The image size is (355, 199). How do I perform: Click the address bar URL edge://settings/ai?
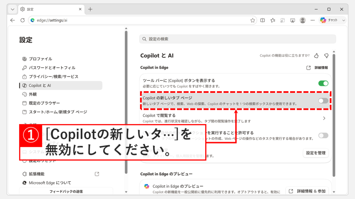click(52, 20)
